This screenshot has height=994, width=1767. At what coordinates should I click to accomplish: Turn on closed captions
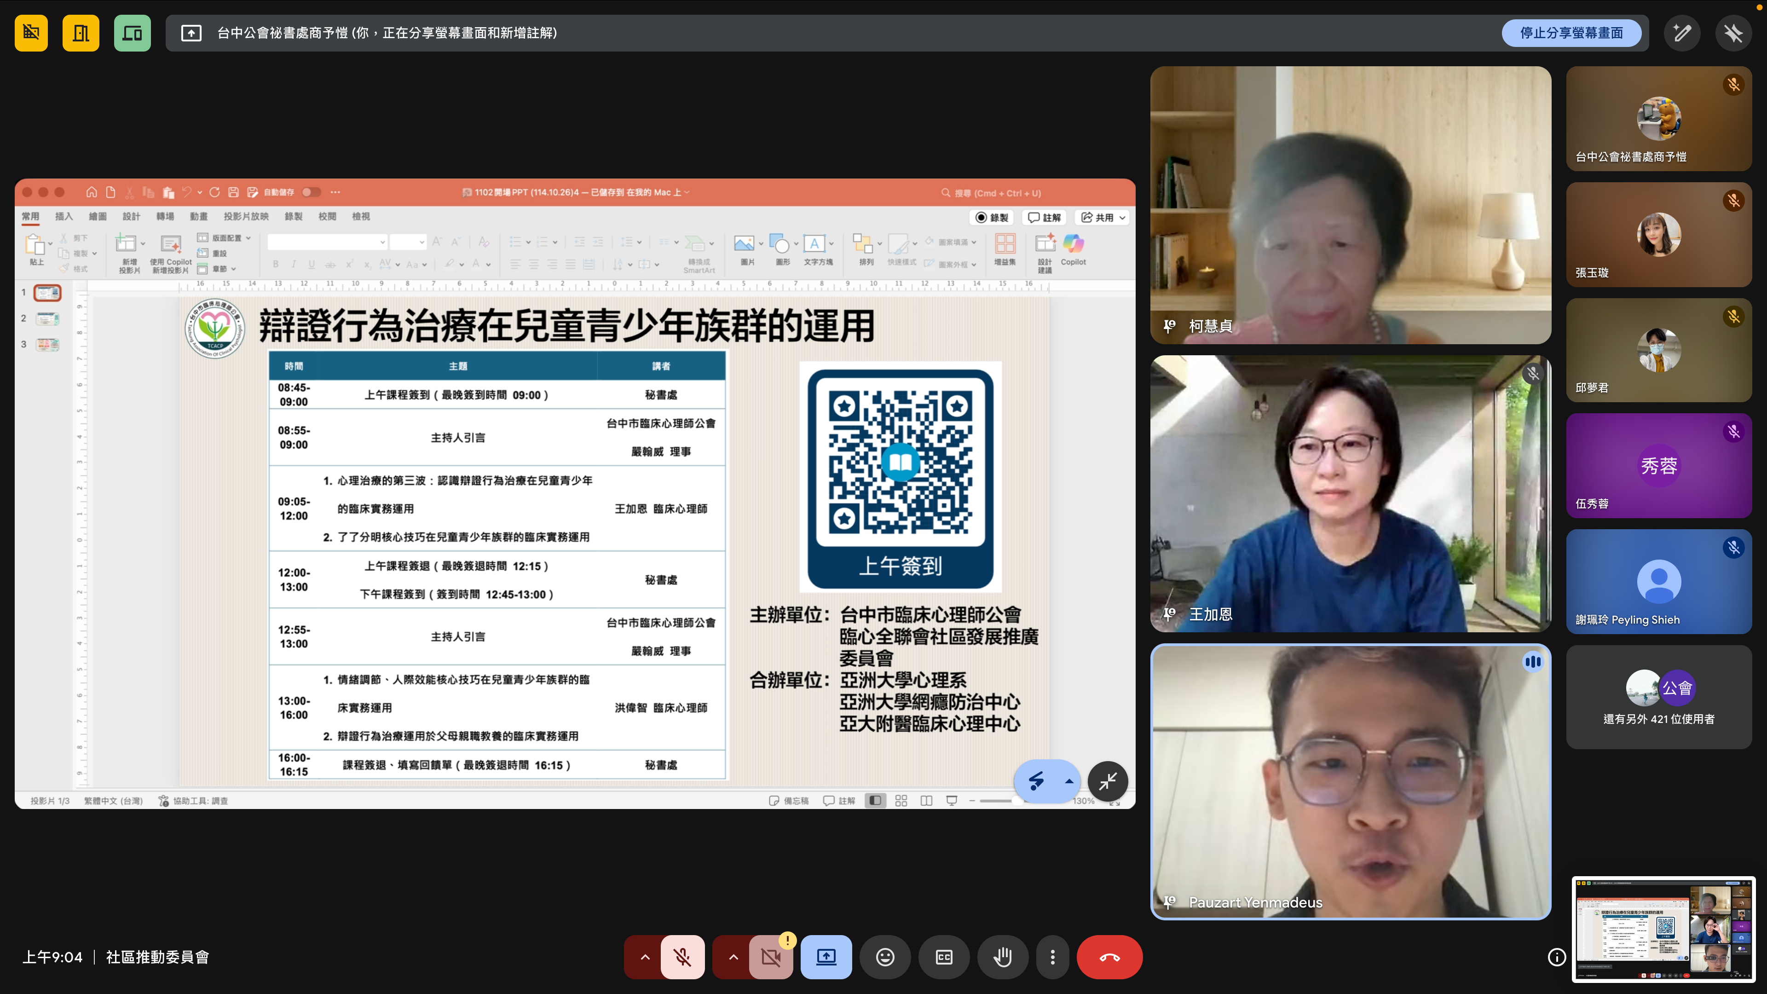944,957
